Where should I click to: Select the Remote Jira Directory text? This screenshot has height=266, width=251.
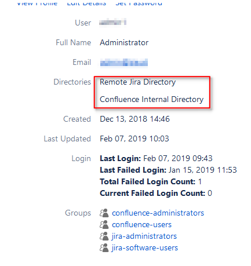(x=137, y=82)
